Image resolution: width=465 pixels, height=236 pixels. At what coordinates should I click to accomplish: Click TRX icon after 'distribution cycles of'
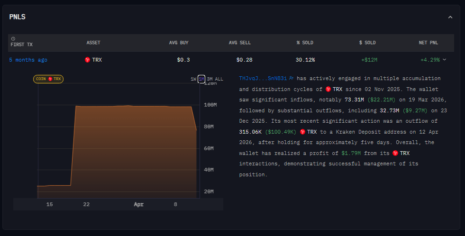[328, 89]
